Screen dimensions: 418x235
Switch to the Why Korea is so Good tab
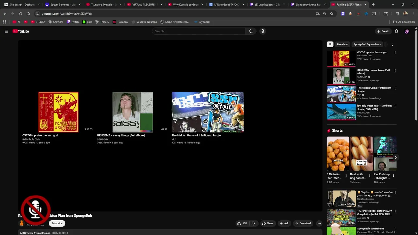pos(185,5)
